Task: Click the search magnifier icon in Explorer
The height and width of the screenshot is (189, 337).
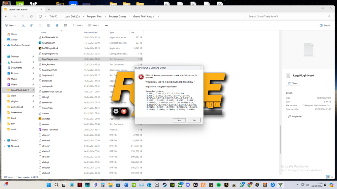Action: 329,16
